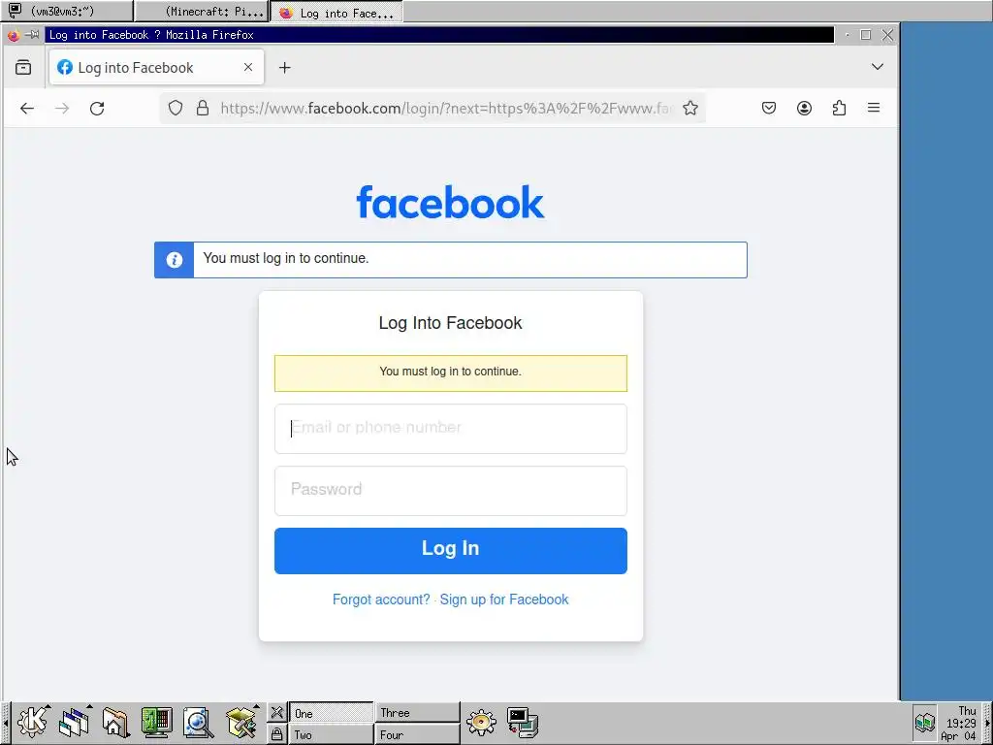
Task: Click left panel hide handle
Action: [x=5, y=723]
